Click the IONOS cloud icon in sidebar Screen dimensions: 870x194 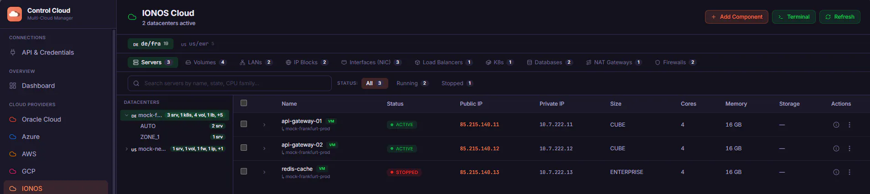13,189
